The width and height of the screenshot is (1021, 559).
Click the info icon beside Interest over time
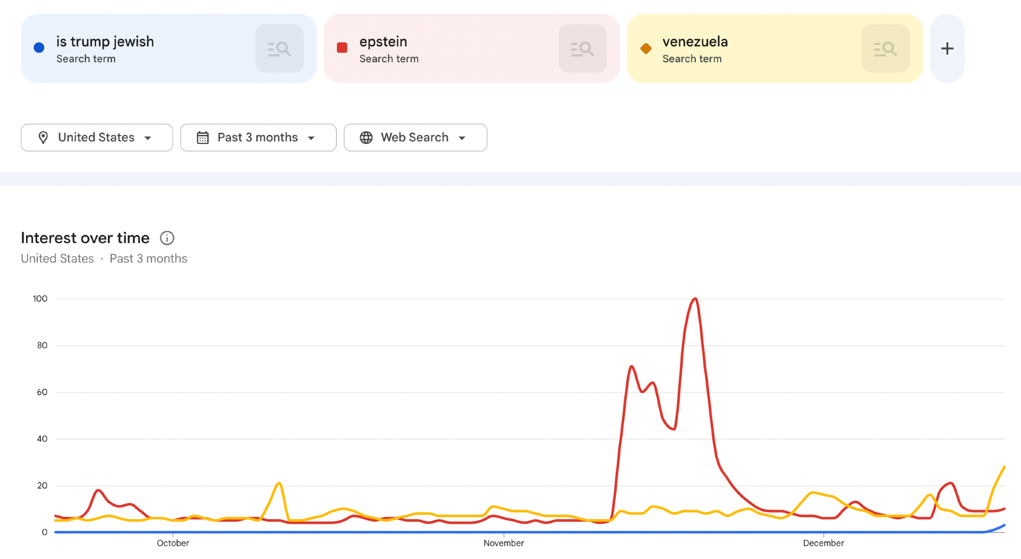167,238
